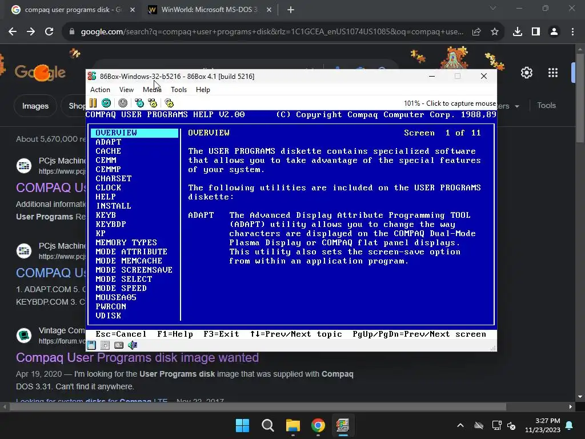
Task: Click 86Box icon in taskbar
Action: point(343,425)
